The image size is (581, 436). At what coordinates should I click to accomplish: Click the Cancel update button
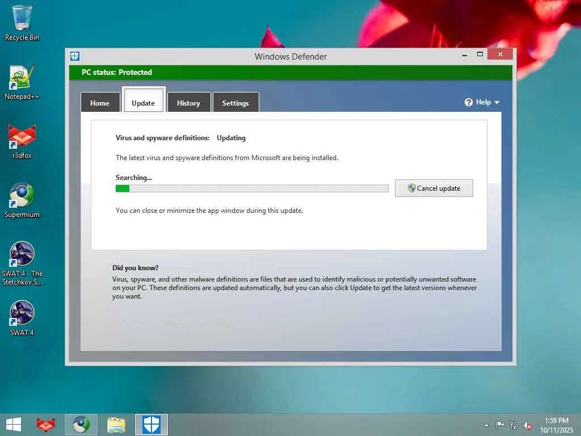tap(434, 188)
